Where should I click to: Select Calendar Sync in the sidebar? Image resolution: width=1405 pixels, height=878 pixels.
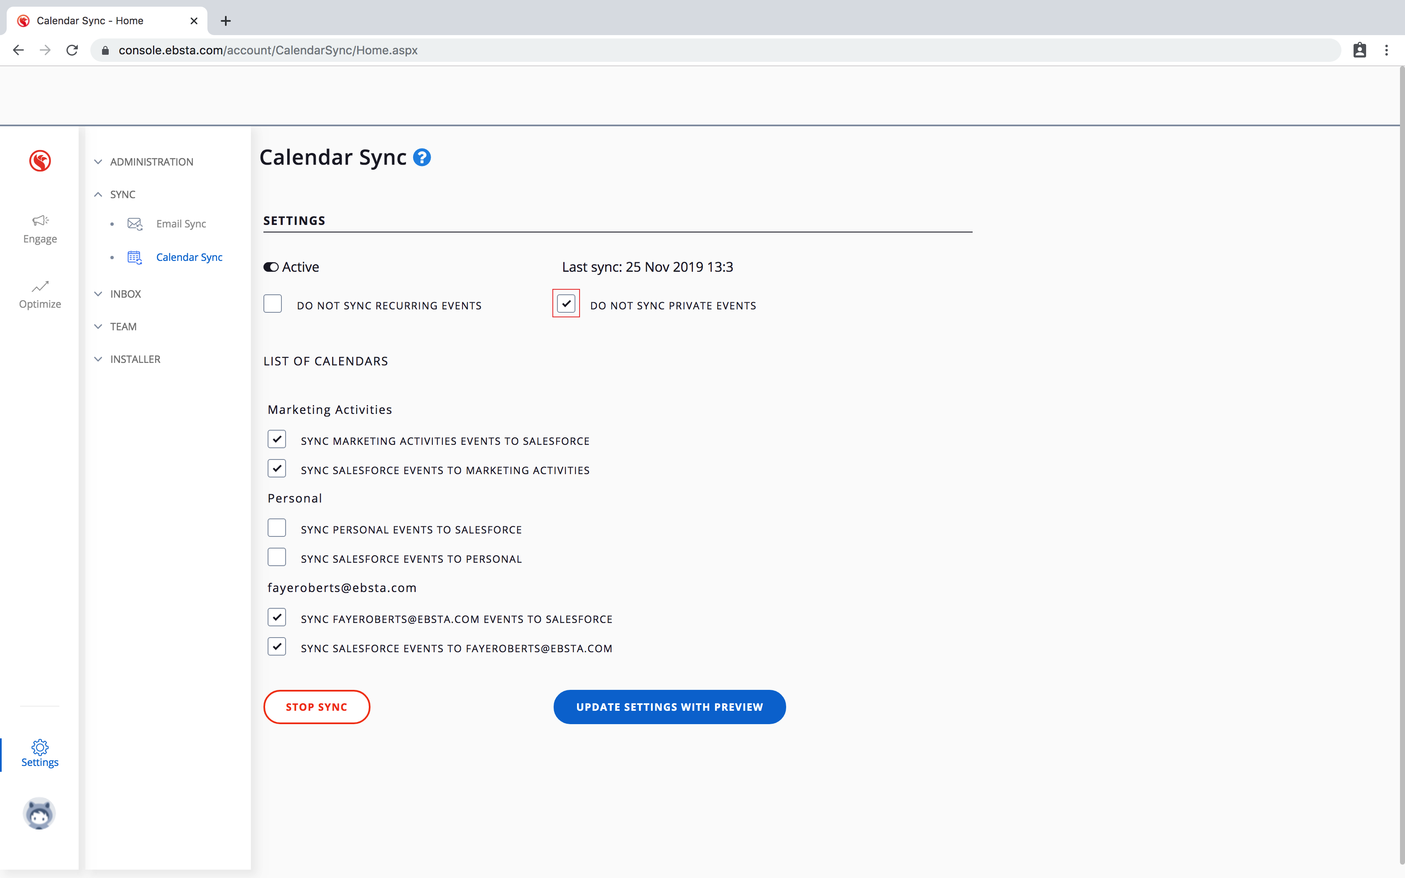tap(189, 257)
